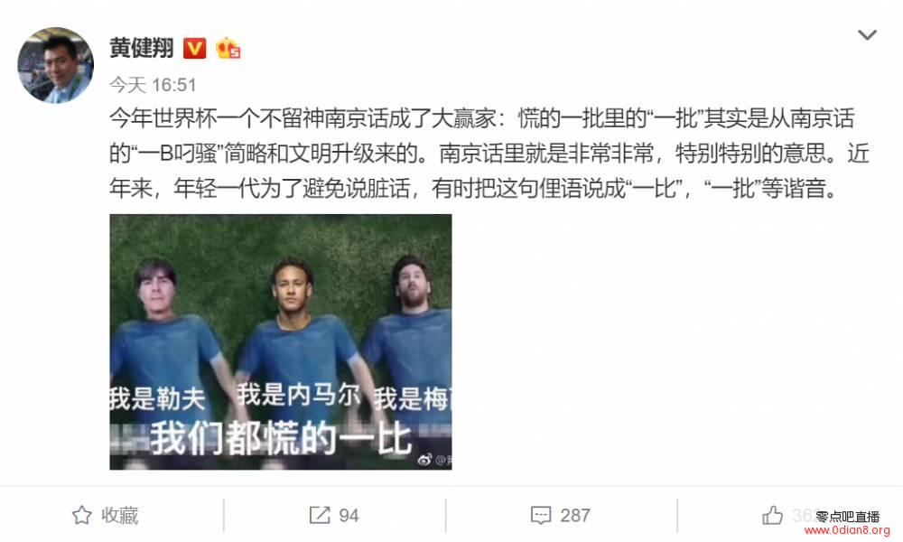The height and width of the screenshot is (542, 903).
Task: Click the 零点吧直播 watermark text
Action: (x=847, y=516)
